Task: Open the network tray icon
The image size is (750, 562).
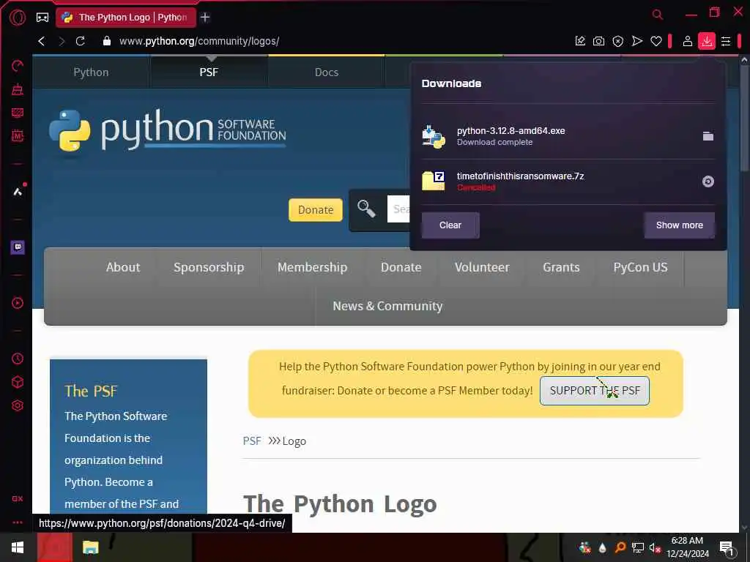Action: pyautogui.click(x=638, y=547)
